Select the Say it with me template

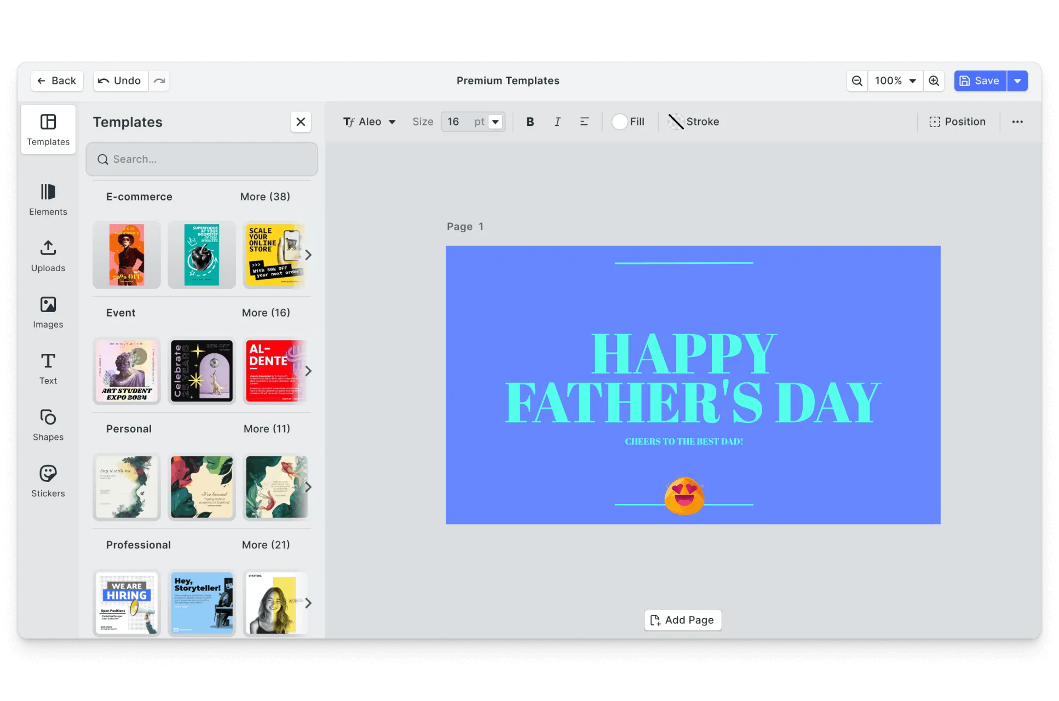click(x=126, y=487)
